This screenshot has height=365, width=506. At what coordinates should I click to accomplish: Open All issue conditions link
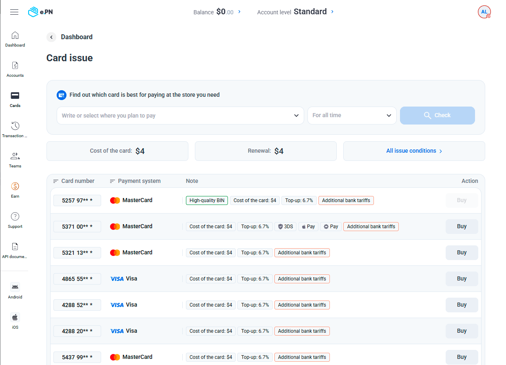pyautogui.click(x=414, y=151)
